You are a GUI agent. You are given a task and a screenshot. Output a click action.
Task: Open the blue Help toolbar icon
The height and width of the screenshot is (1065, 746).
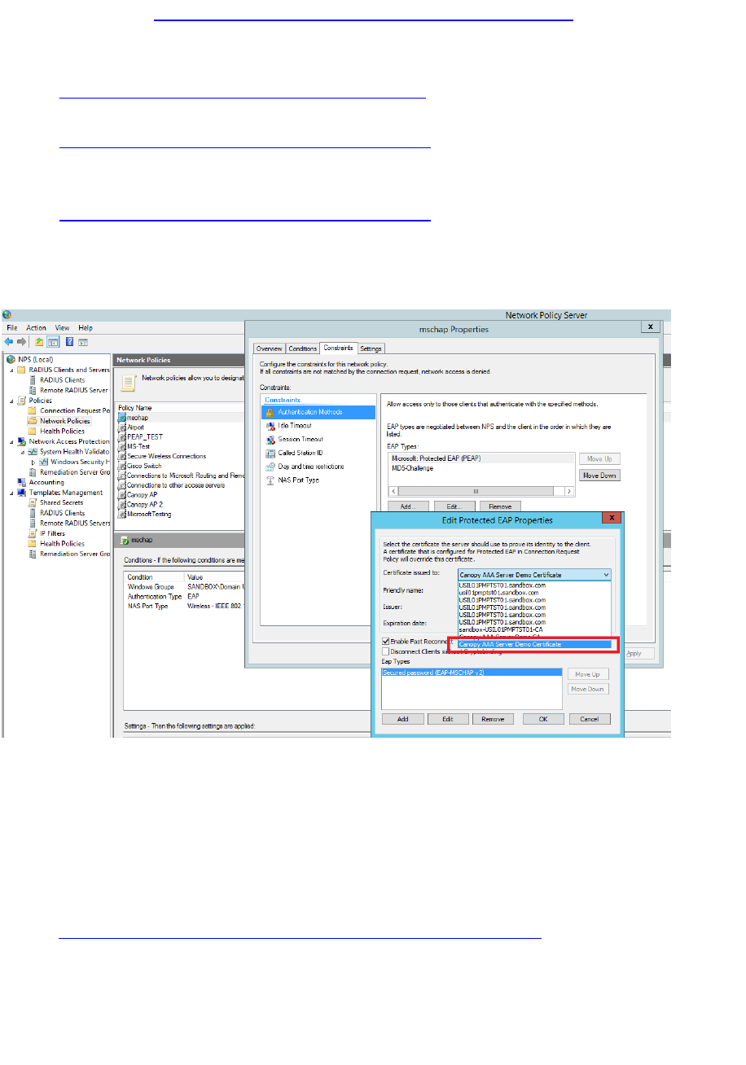(70, 342)
